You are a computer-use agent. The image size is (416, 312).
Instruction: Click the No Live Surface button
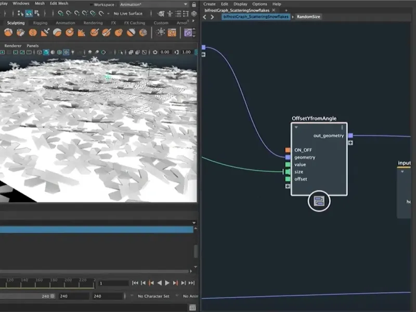[128, 14]
